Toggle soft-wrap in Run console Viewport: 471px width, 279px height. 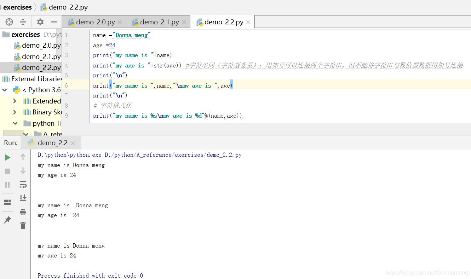(x=23, y=184)
